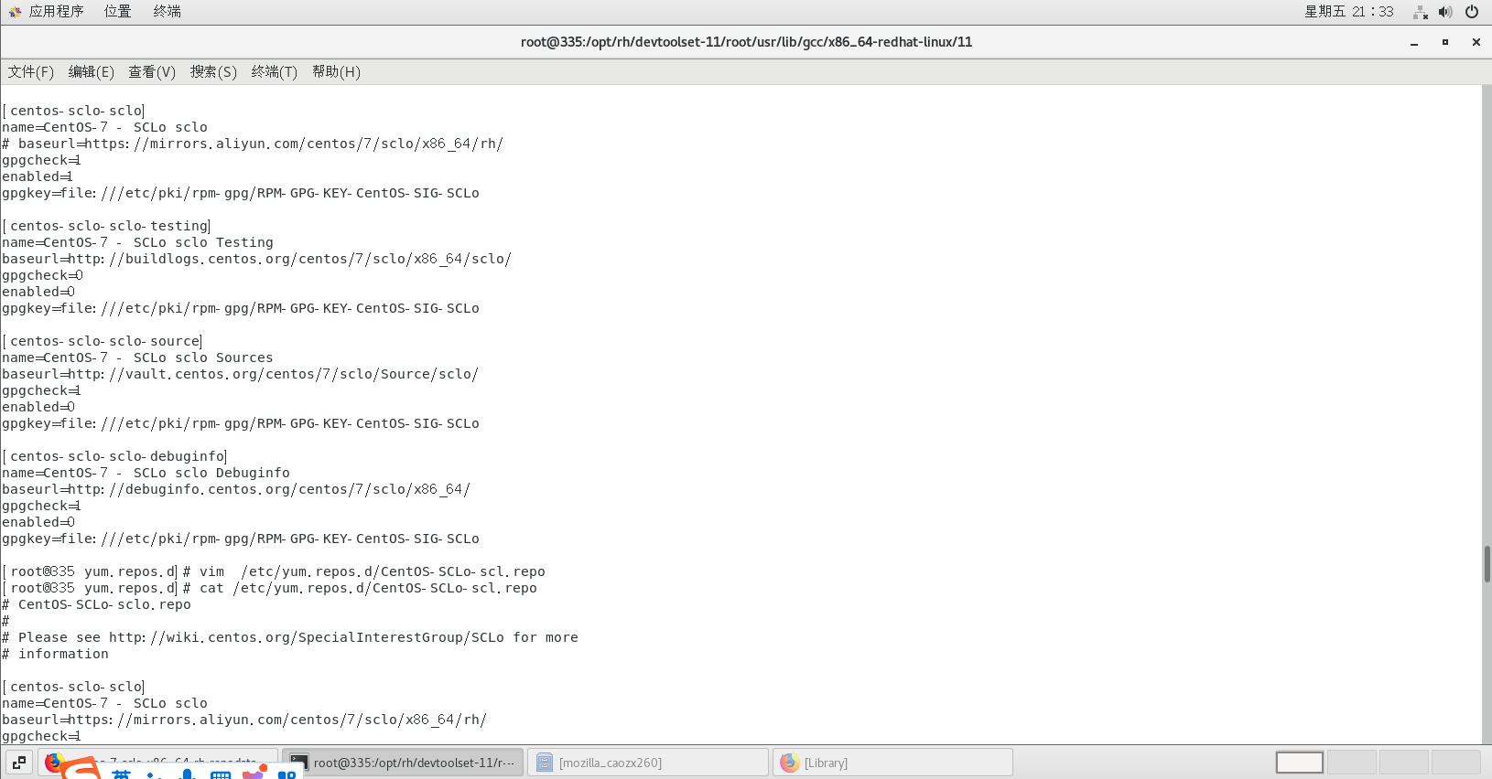
Task: Open the 帮助(H) menu
Action: (x=336, y=72)
